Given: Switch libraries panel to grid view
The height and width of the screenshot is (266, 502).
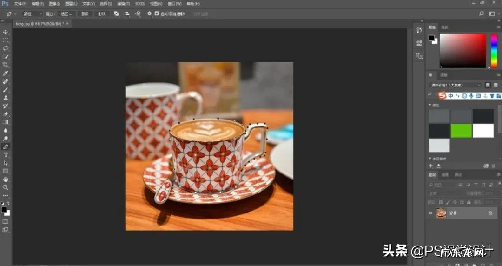Looking at the screenshot, I should (x=488, y=85).
